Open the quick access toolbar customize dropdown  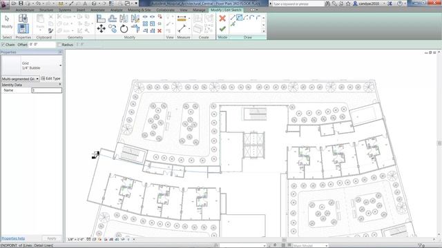point(137,3)
